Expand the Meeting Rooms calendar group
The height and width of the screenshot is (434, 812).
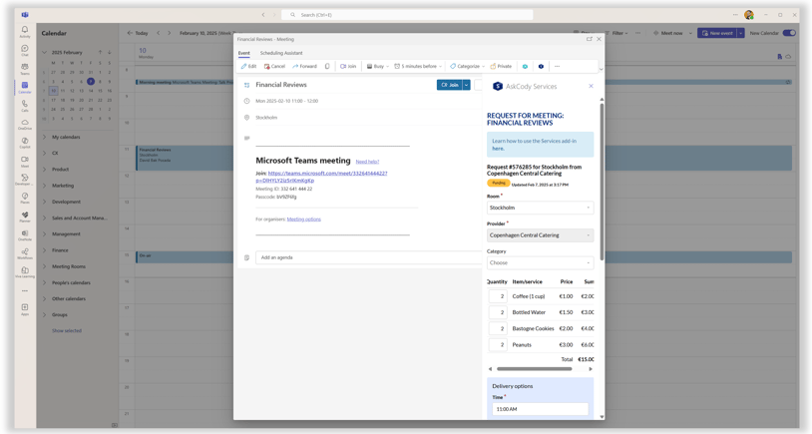44,266
